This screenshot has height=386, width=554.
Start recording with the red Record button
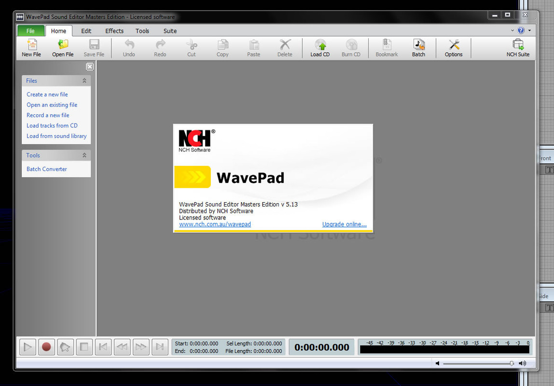tap(46, 347)
